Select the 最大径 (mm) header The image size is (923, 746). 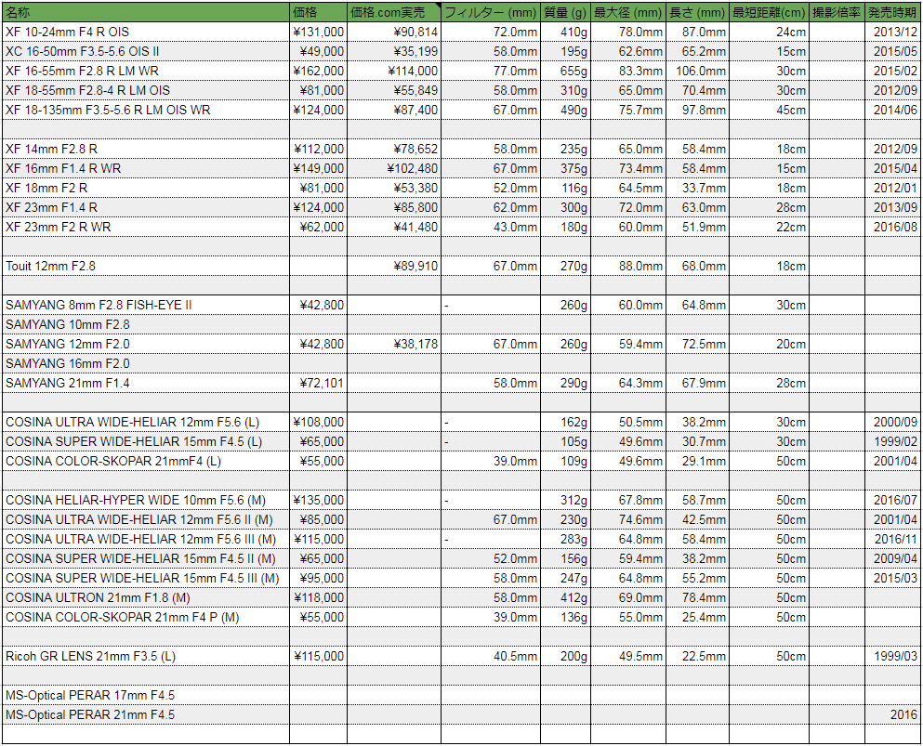(x=628, y=12)
